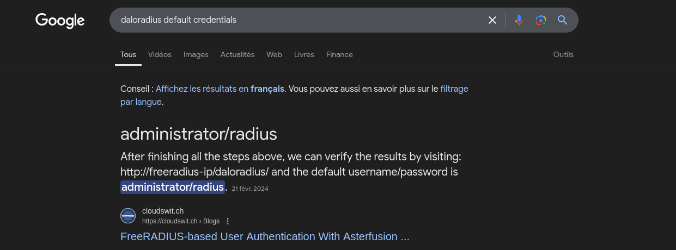The height and width of the screenshot is (250, 676).
Task: Click the magnifying glass search button
Action: tap(563, 20)
